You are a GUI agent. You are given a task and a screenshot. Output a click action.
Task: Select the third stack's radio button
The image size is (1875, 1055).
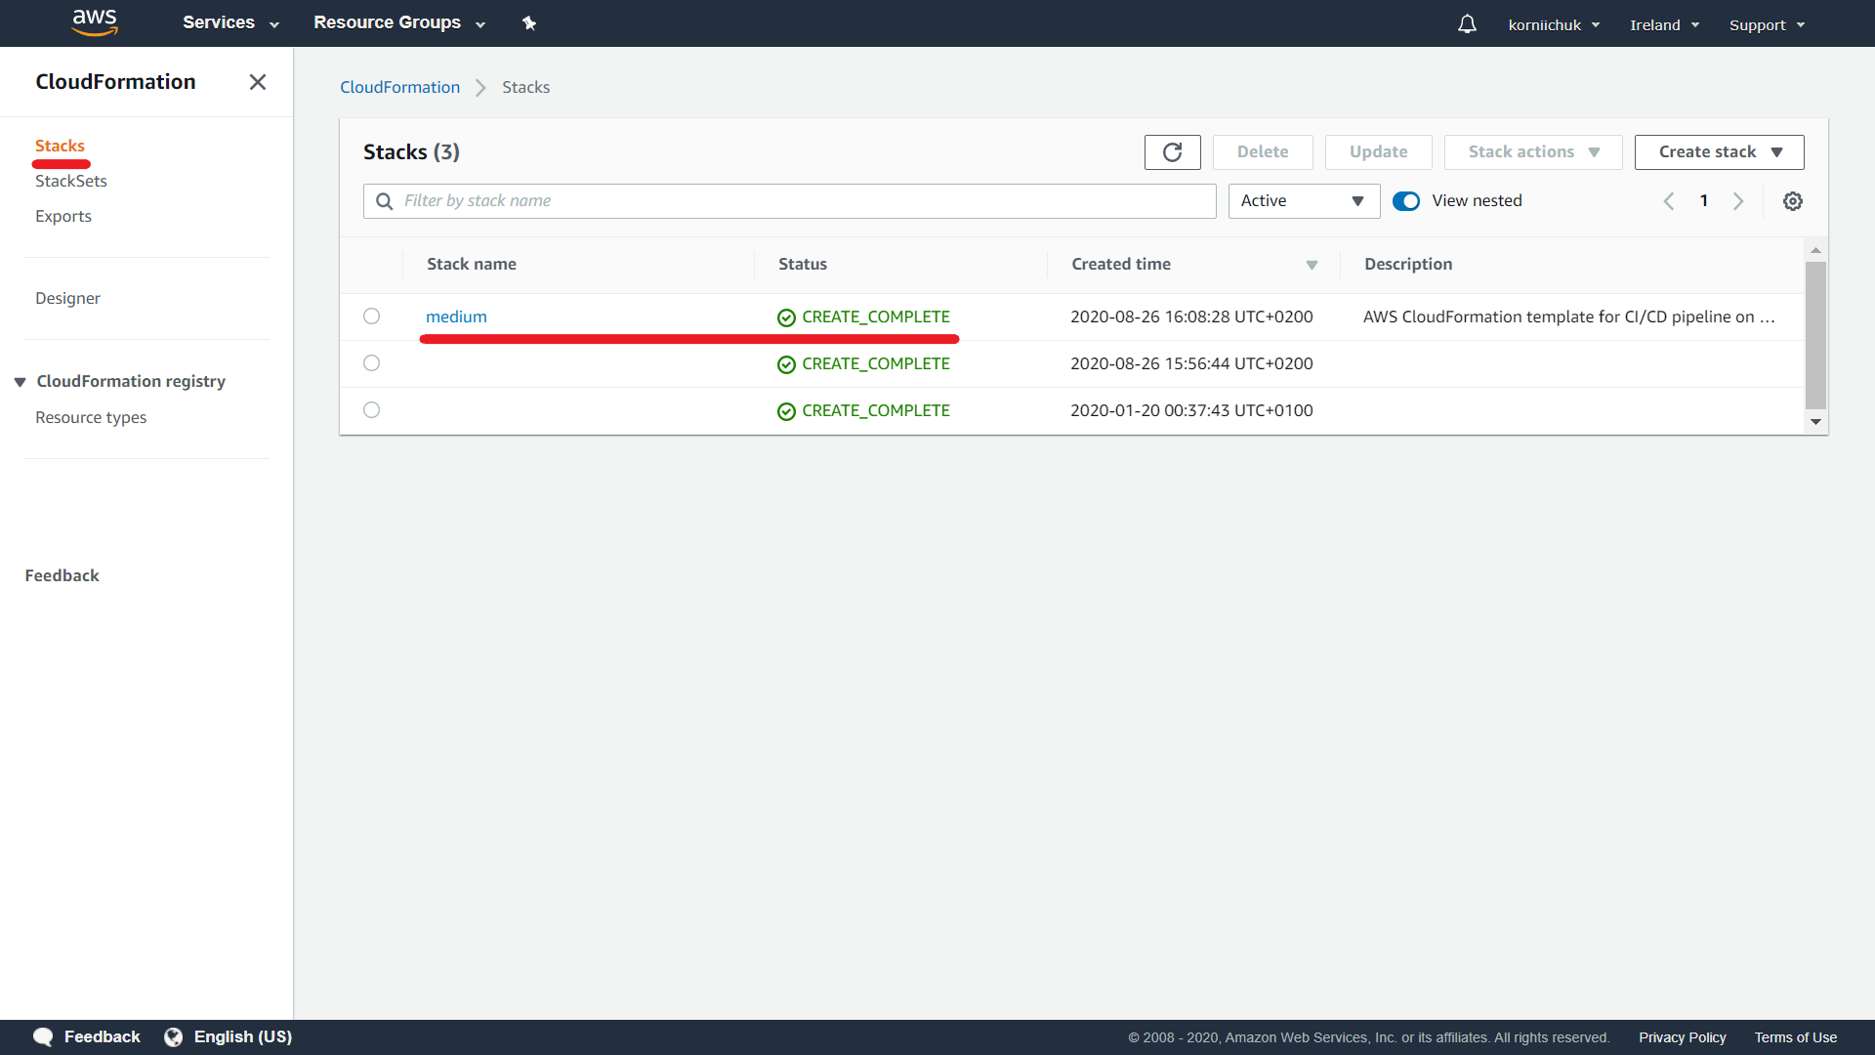click(371, 410)
